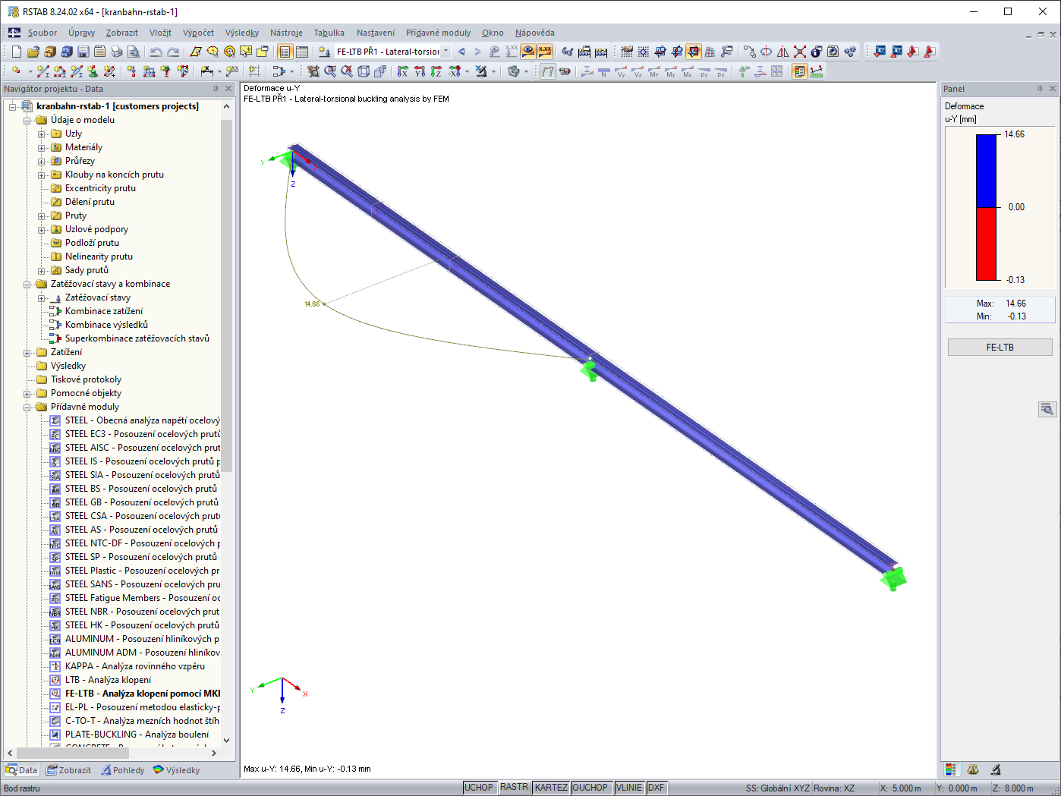Show bending moment My diagram

click(671, 71)
